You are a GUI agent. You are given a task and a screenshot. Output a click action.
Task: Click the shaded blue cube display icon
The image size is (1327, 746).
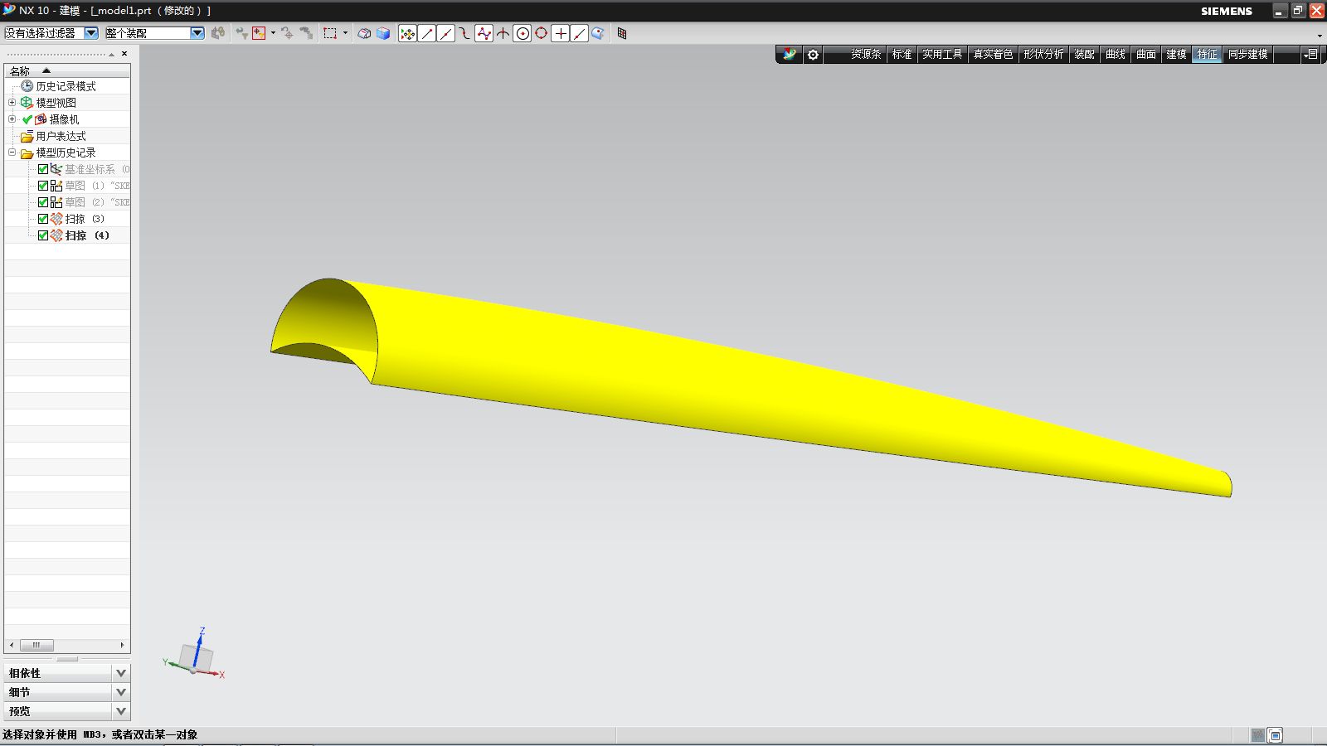coord(383,33)
